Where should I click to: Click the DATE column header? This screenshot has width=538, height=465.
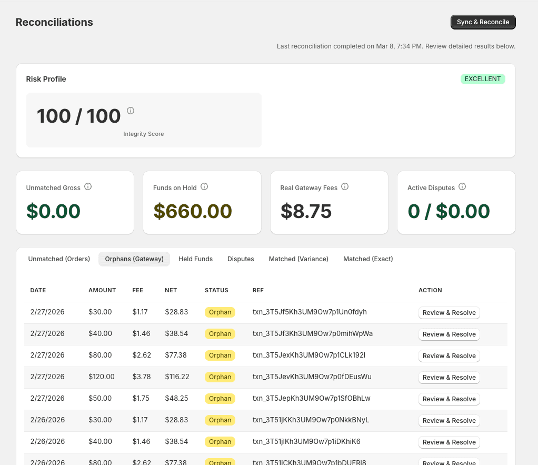point(37,290)
